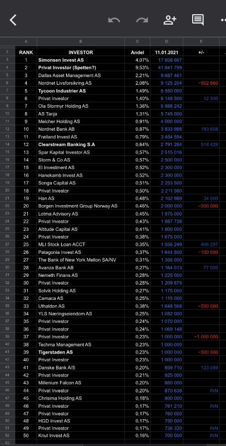226x446 pixels.
Task: Select cell Spar Kapital Investor AS
Action: (x=81, y=152)
